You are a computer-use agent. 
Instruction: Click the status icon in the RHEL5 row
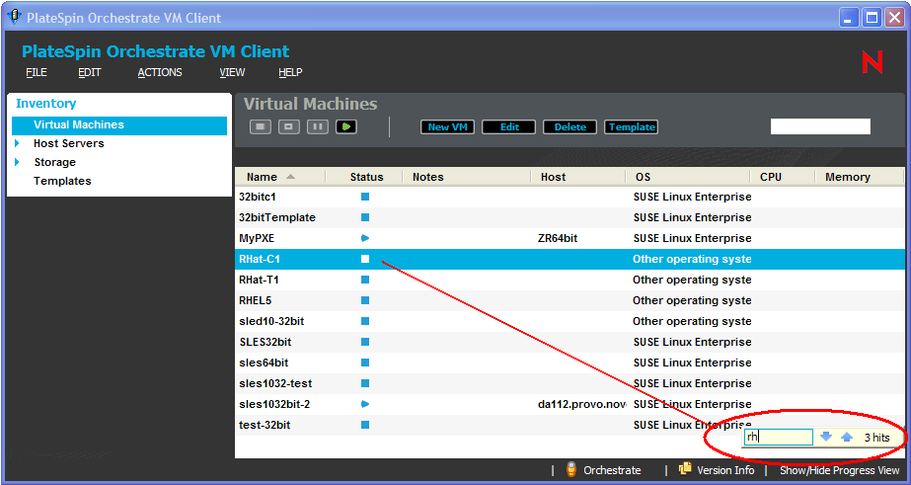365,300
